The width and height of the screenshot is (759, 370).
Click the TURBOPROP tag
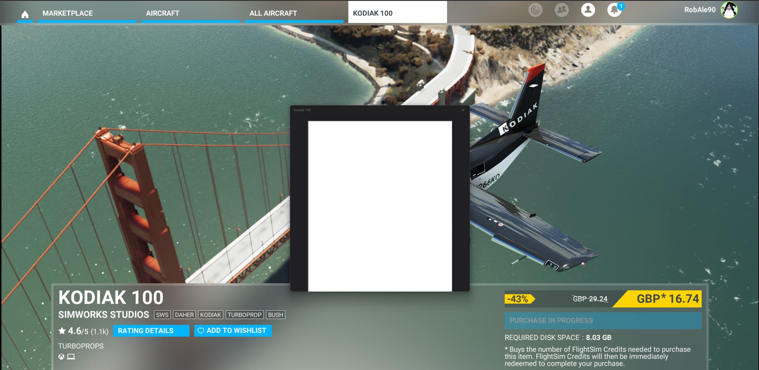[244, 315]
